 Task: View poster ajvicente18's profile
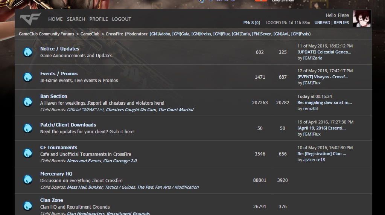[x=314, y=160]
